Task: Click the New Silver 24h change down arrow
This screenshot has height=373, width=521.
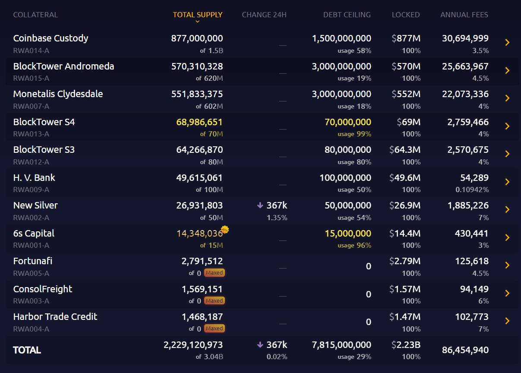Action: [x=260, y=205]
